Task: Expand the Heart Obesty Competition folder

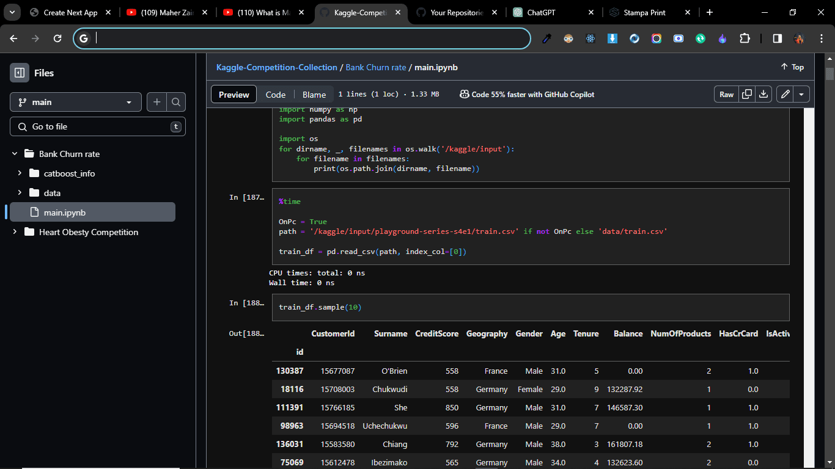Action: (x=15, y=232)
